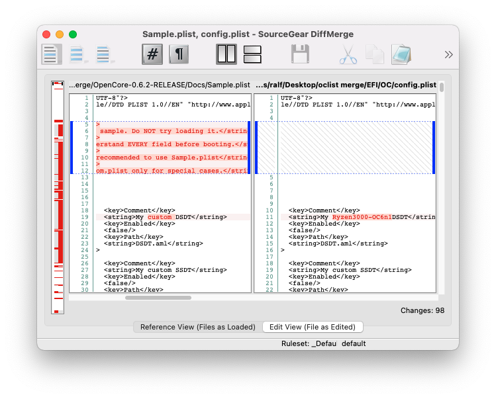
Task: Click the config.plist file path header
Action: pyautogui.click(x=346, y=85)
